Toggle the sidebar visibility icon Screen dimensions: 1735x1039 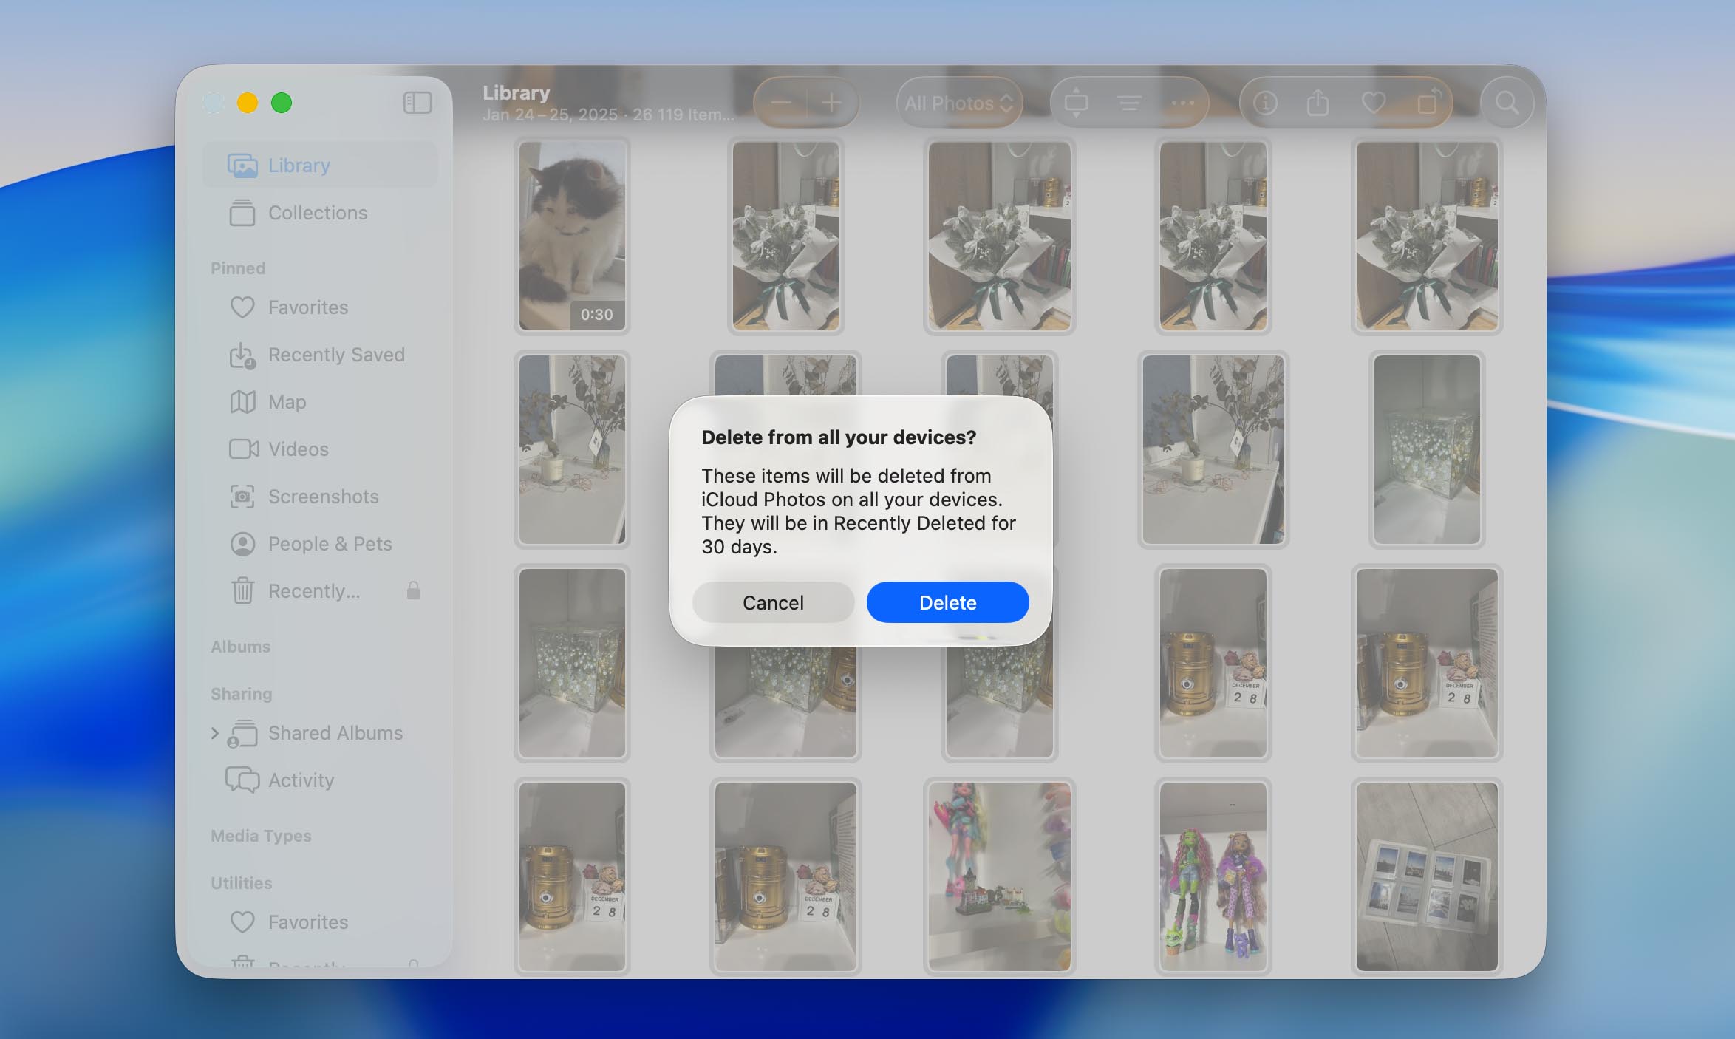coord(417,103)
